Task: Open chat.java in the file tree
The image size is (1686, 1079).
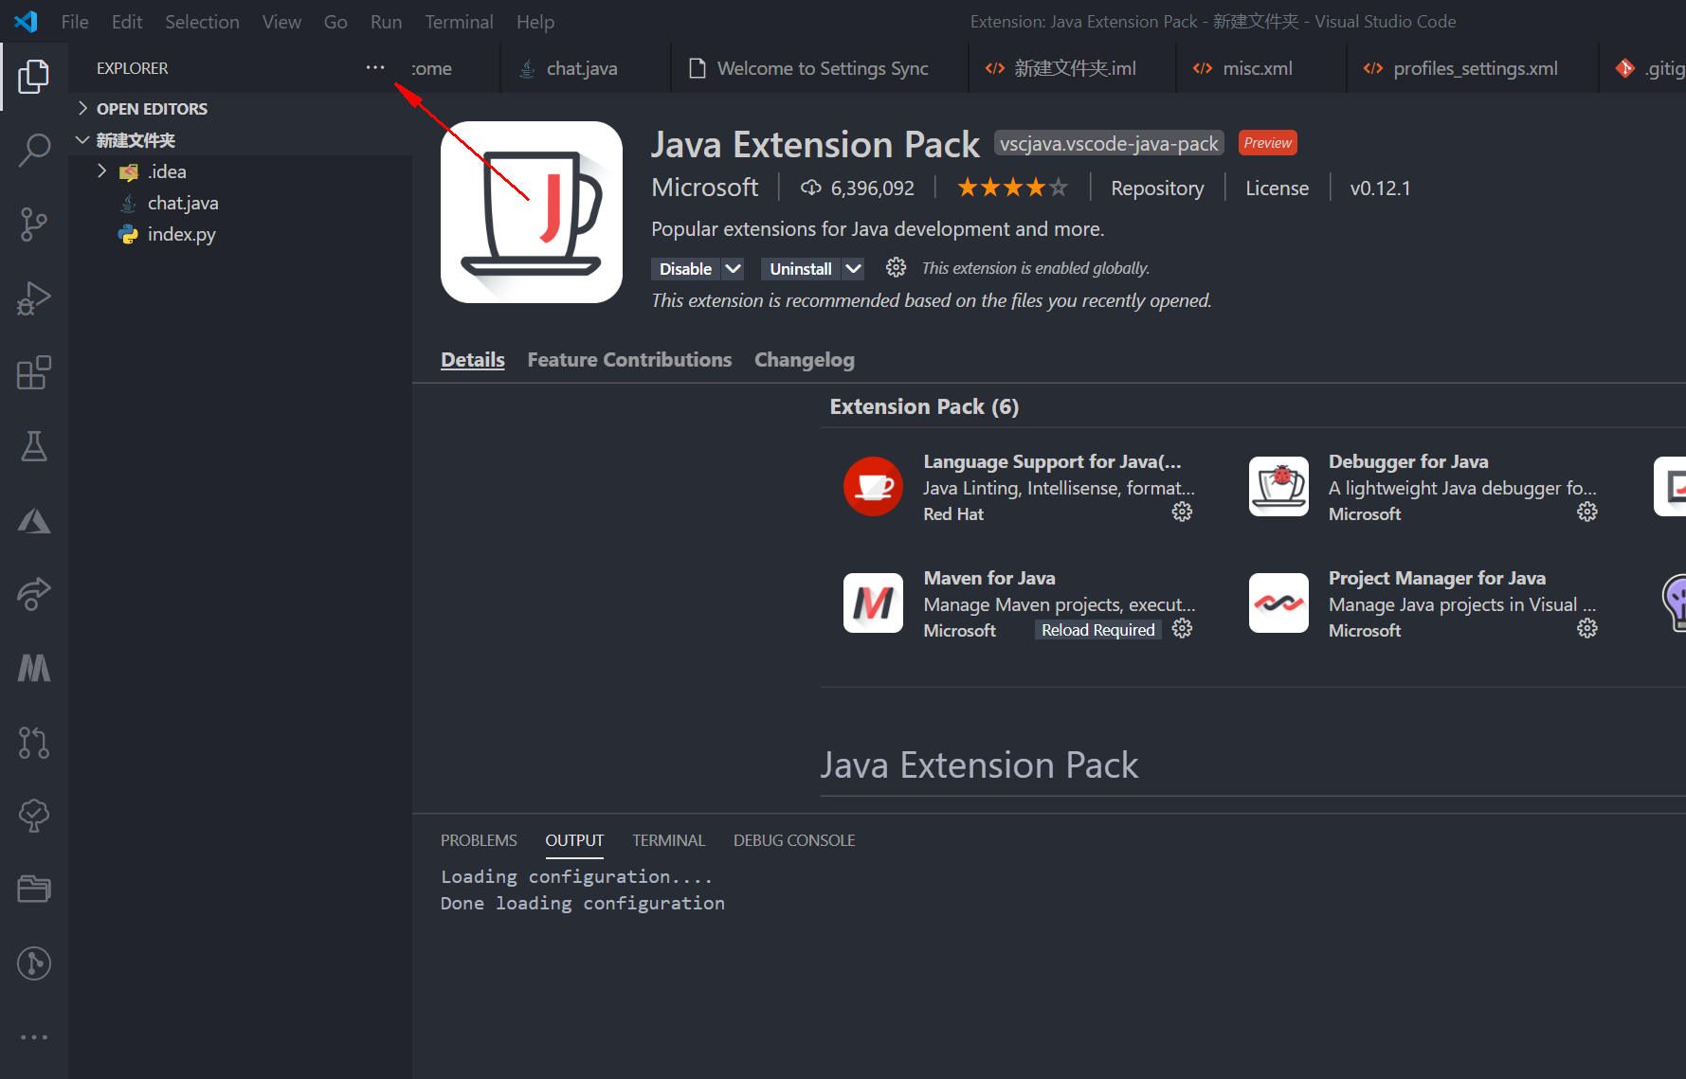Action: coord(183,203)
